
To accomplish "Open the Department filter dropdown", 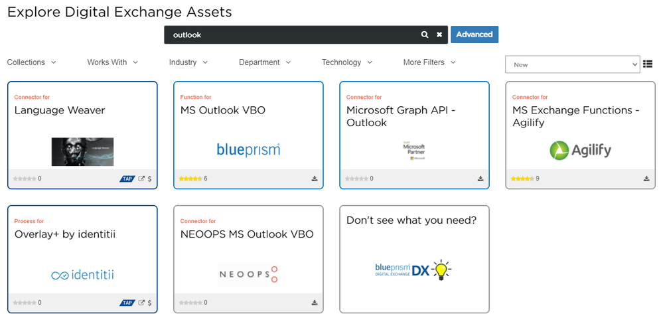I will [x=265, y=62].
